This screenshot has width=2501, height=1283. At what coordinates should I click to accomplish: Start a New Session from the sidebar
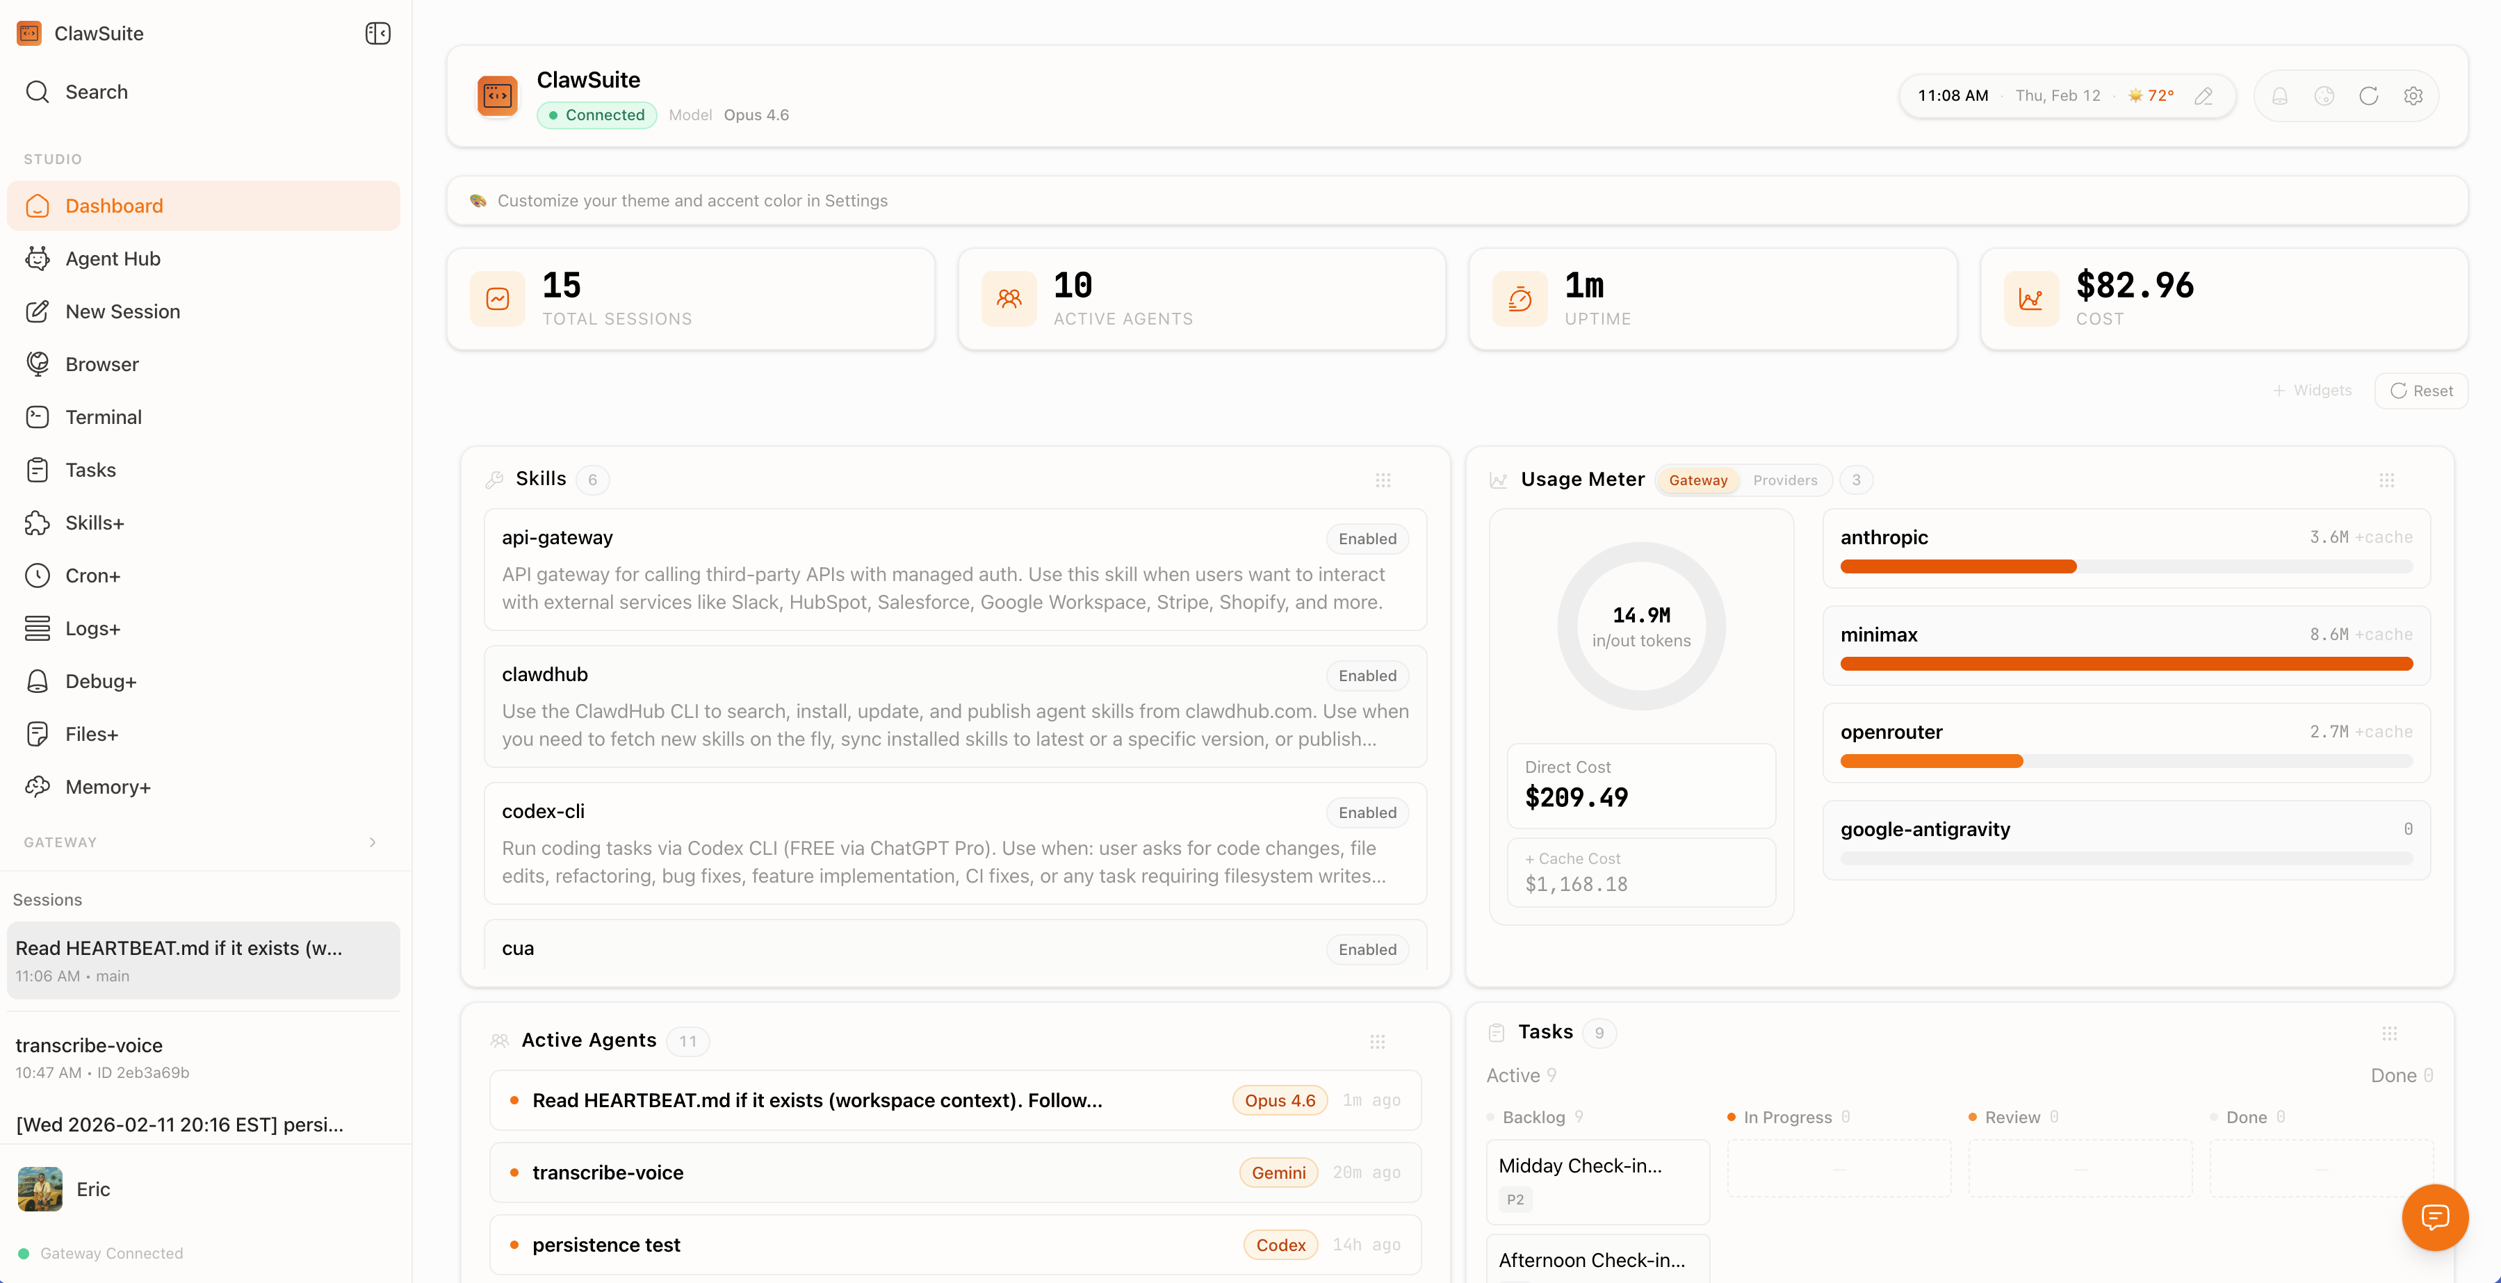pos(203,311)
